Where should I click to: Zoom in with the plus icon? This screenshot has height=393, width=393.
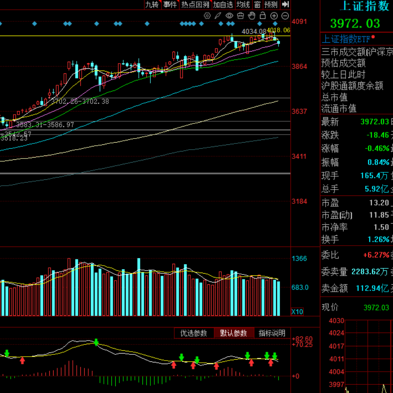pyautogui.click(x=274, y=16)
